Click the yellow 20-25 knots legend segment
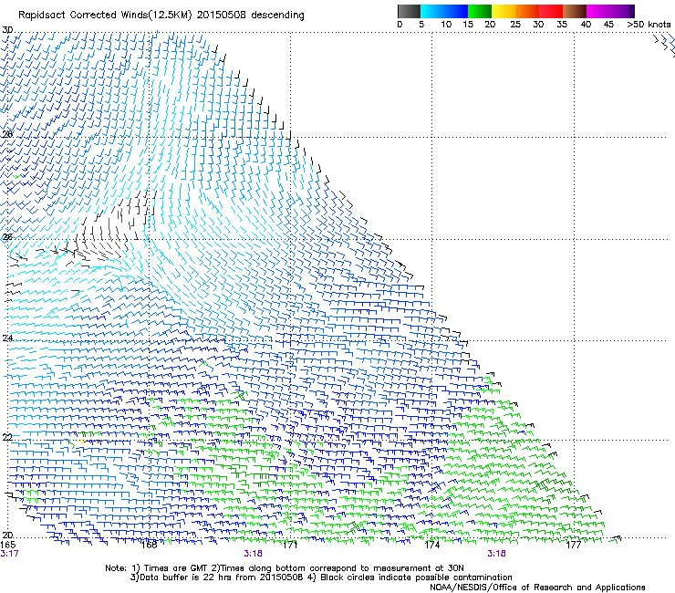 (504, 11)
